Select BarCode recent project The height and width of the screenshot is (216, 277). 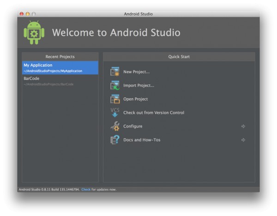pyautogui.click(x=60, y=81)
